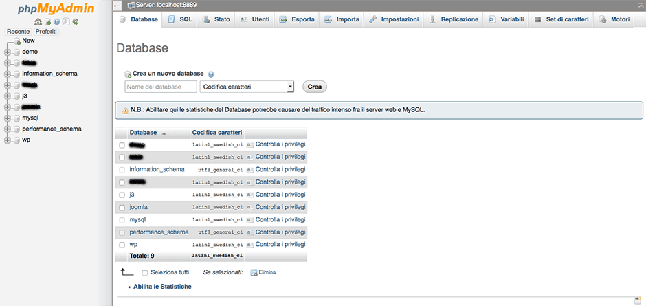Open the Esporta tab
The height and width of the screenshot is (306, 646).
click(x=297, y=19)
